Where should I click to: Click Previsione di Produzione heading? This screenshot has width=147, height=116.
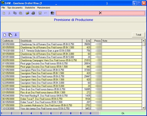point(73,20)
